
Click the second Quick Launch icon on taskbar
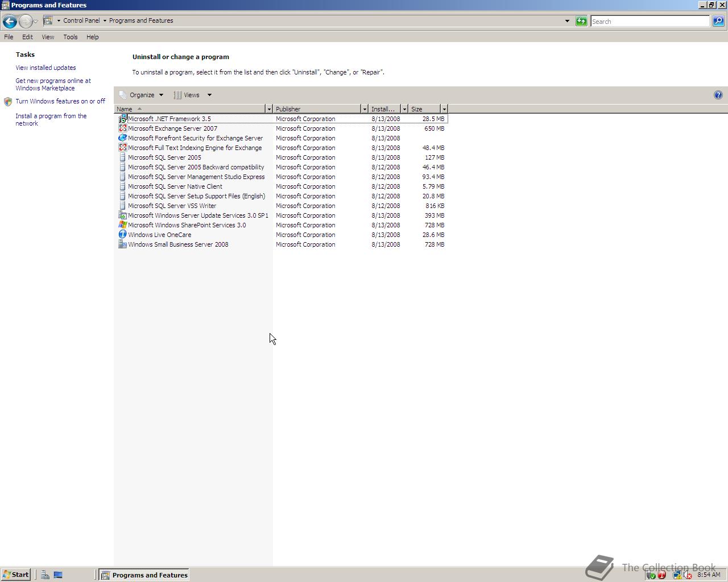[58, 575]
